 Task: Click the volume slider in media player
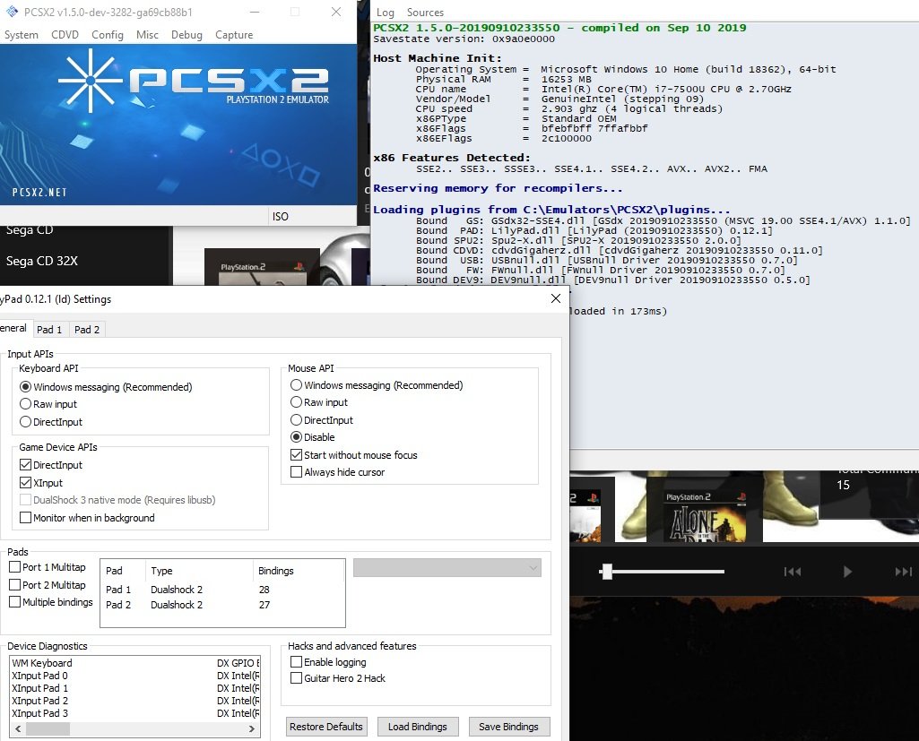(663, 571)
